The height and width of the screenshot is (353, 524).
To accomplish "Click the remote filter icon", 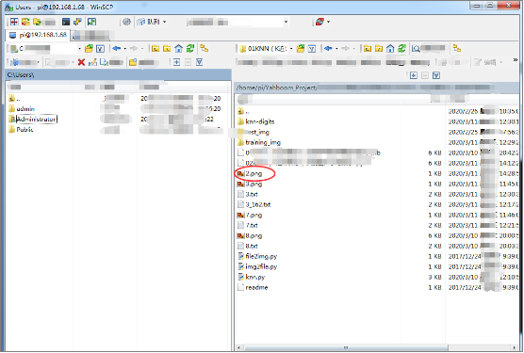I will point(312,49).
